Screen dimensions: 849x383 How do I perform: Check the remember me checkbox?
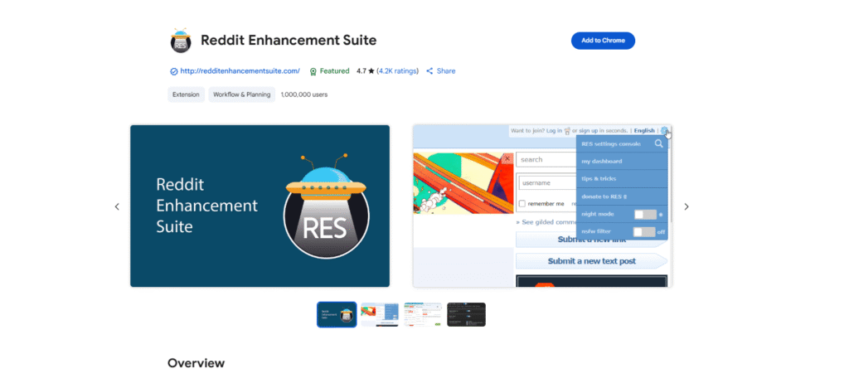coord(522,203)
